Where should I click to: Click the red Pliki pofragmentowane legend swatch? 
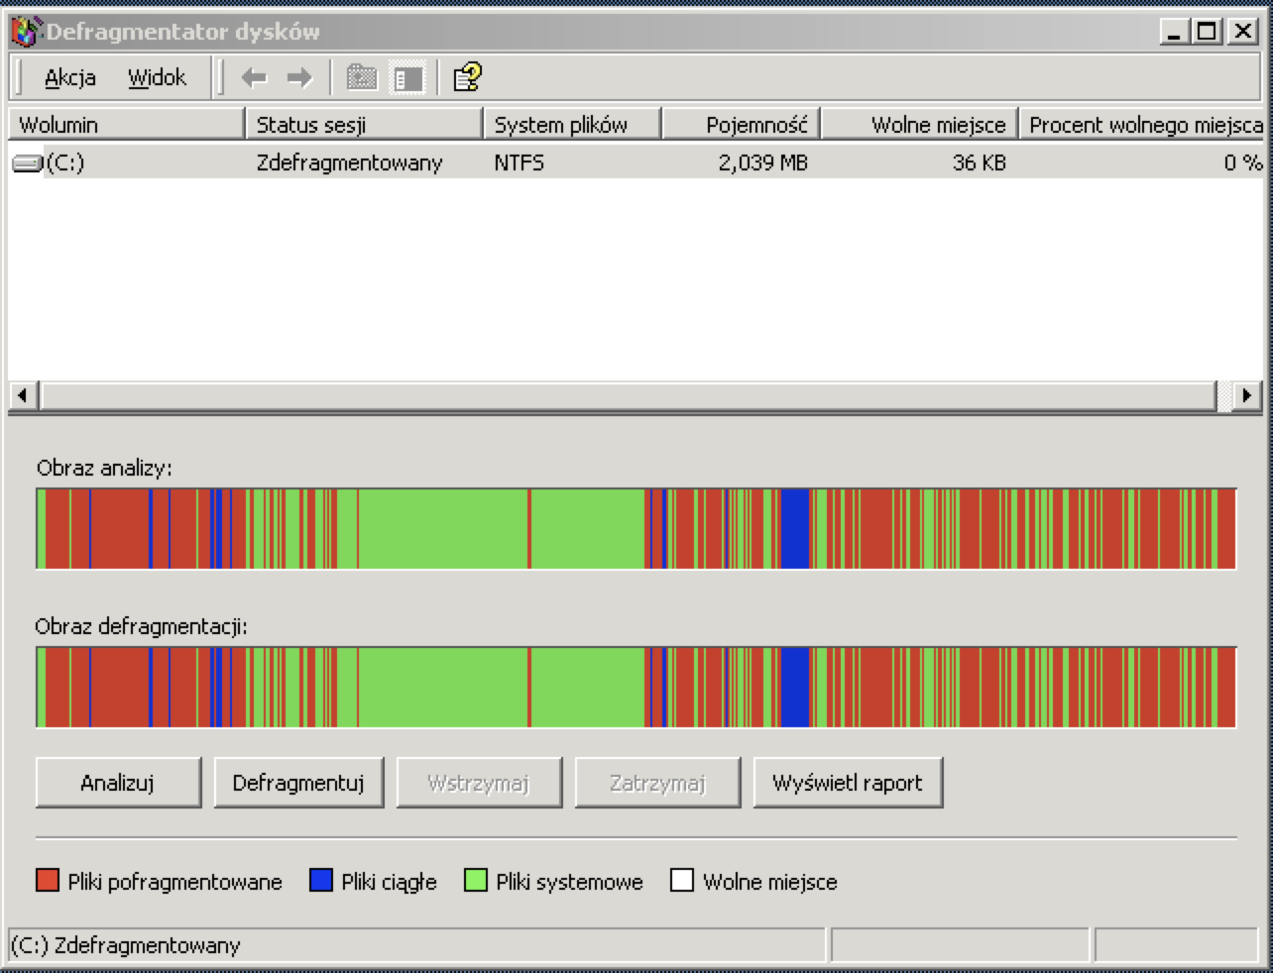[x=48, y=881]
